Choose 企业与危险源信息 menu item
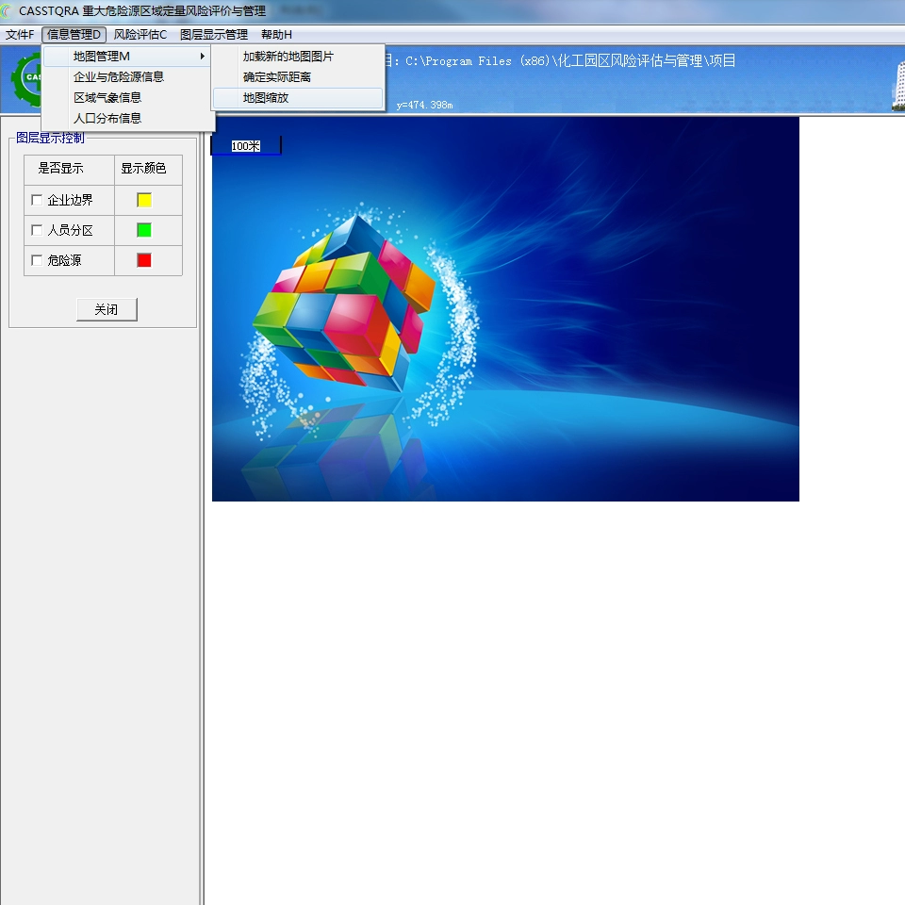Screen dimensions: 905x905 point(119,76)
